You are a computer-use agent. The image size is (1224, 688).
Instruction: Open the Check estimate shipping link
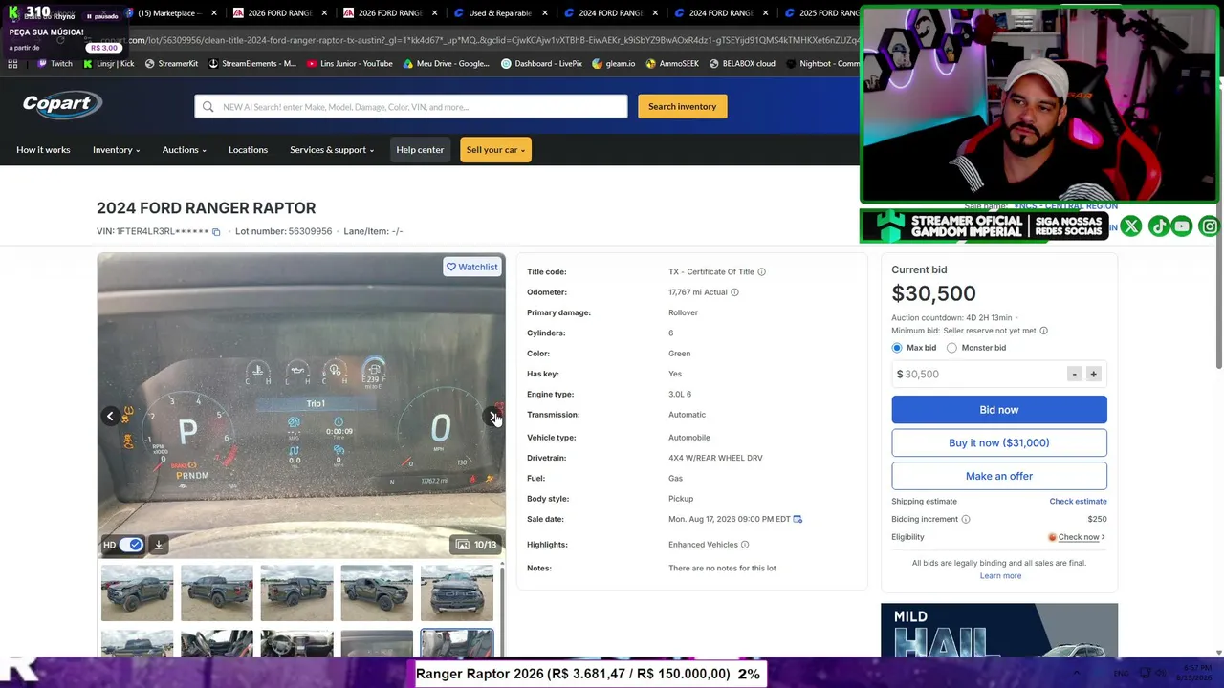[1078, 502]
